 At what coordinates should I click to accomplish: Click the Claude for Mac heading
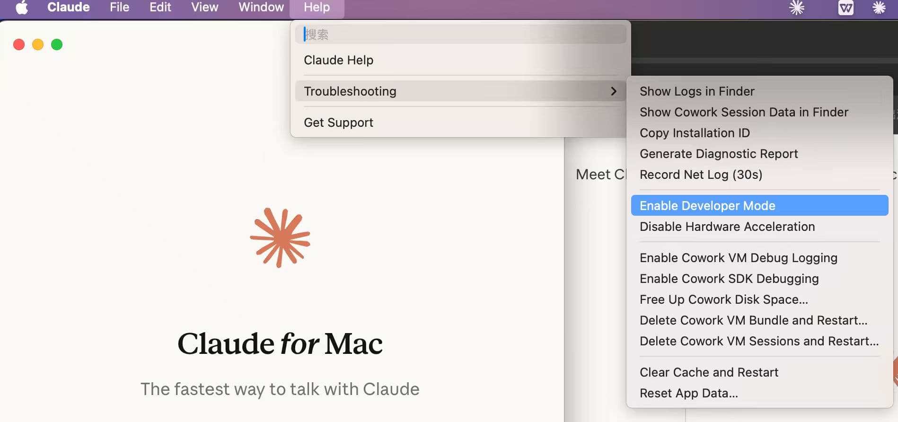tap(280, 343)
